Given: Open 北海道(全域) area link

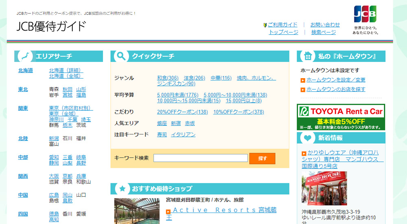Looking at the screenshot, I should [x=66, y=76].
